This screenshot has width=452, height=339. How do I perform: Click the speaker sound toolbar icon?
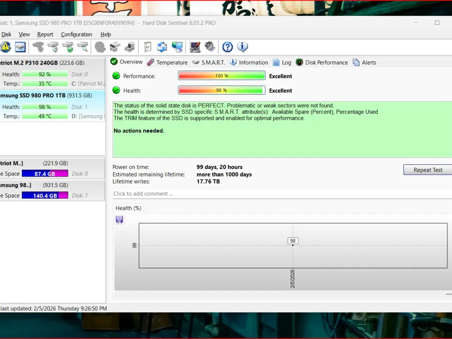pos(210,47)
